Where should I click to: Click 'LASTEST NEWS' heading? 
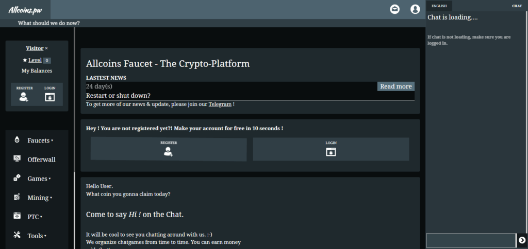(106, 78)
